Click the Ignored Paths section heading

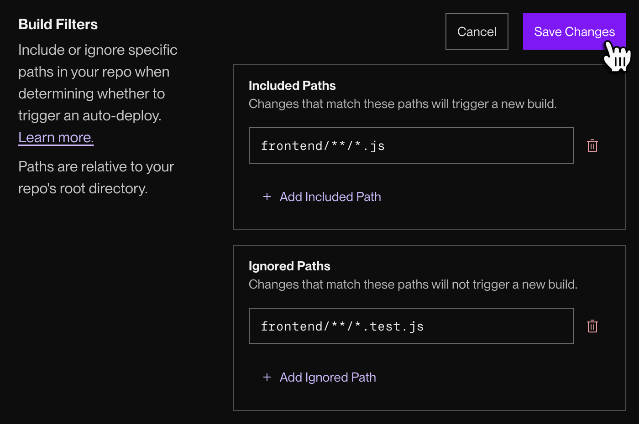point(289,266)
